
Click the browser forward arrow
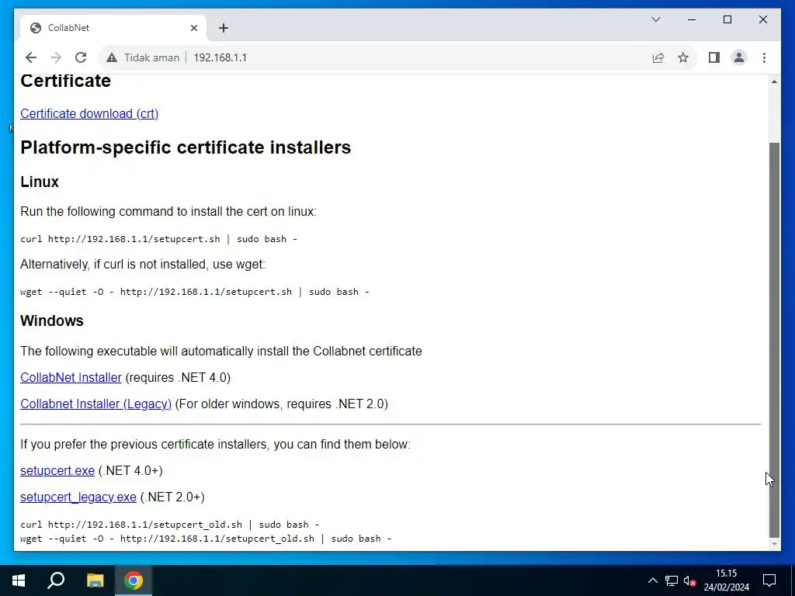pos(56,57)
